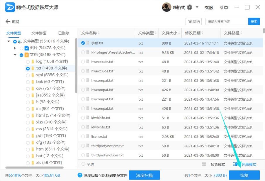This screenshot has height=181, width=265.
Task: Focus the search input field
Action: 227,21
